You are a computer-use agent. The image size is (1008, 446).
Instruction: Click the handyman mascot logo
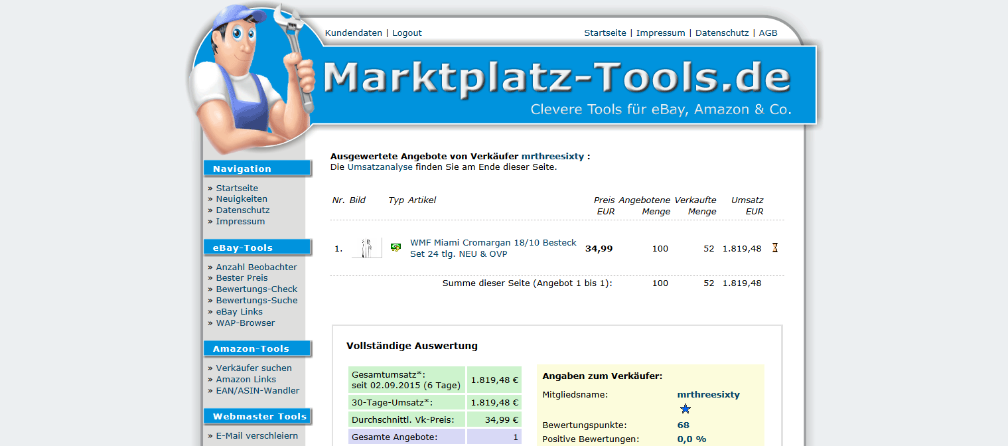pyautogui.click(x=252, y=76)
